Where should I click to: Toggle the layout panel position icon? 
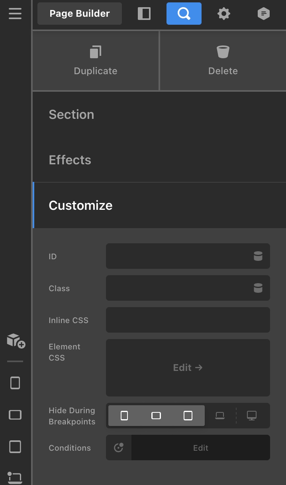coord(144,14)
